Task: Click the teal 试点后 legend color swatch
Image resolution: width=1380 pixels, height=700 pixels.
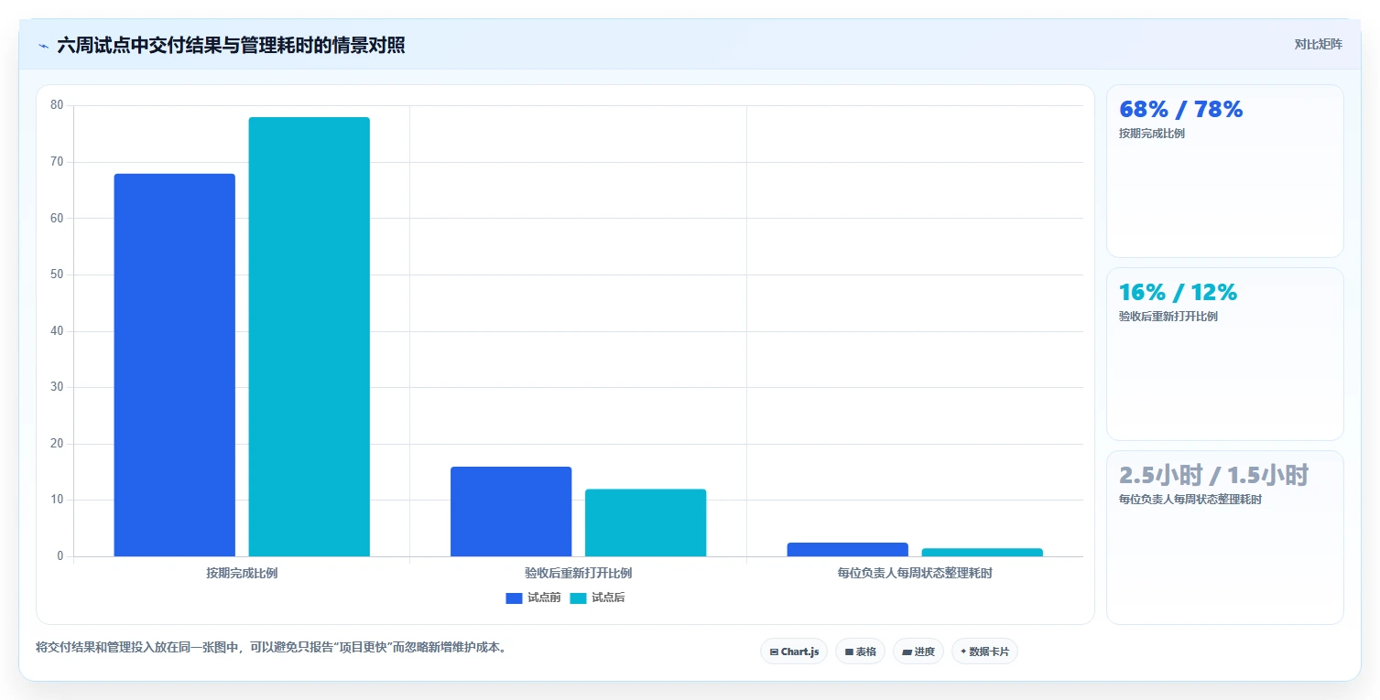Action: click(x=578, y=598)
